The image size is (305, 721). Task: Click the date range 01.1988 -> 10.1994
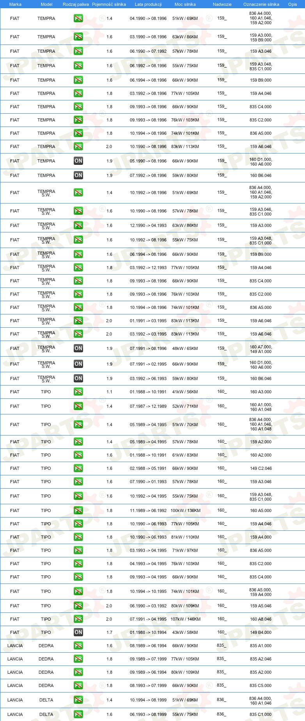tap(148, 632)
